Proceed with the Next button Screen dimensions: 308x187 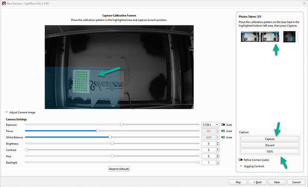pyautogui.click(x=277, y=182)
